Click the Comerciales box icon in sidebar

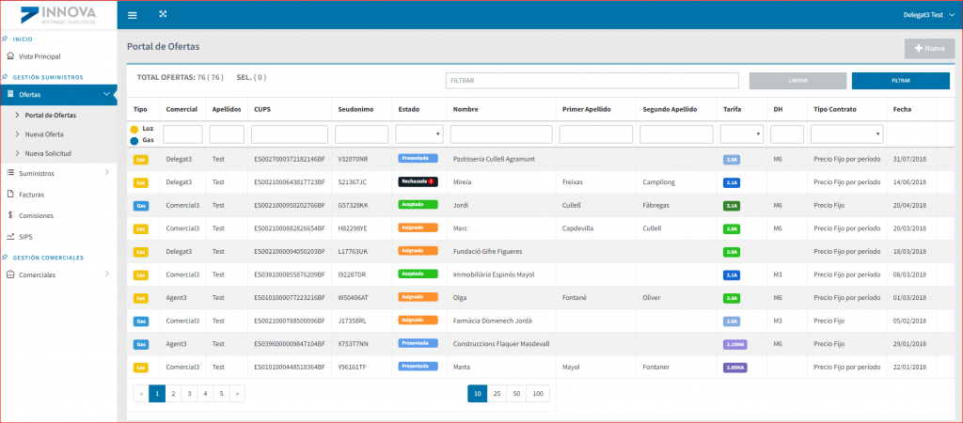[9, 274]
